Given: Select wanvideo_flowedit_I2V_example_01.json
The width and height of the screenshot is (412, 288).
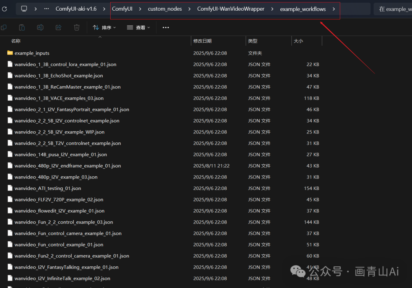Looking at the screenshot, I should [x=60, y=211].
